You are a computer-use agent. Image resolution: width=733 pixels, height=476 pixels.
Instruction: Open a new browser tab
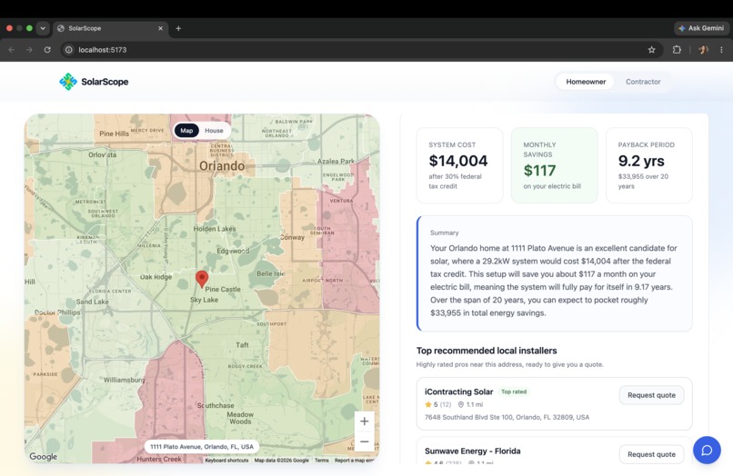(178, 28)
